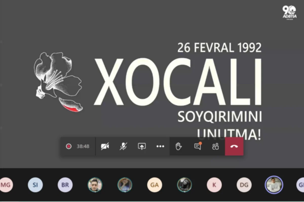Select the camera-off toolbar icon
This screenshot has width=304, height=202.
[105, 146]
